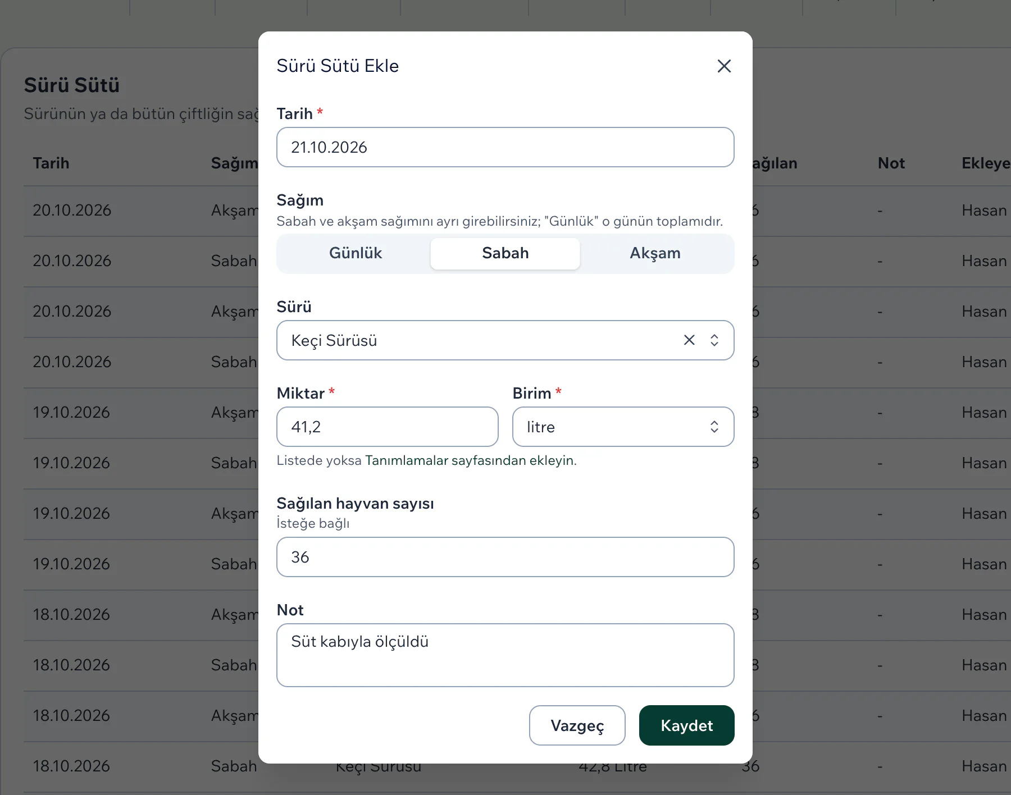This screenshot has height=795, width=1011.
Task: Clear the Keçi Sürüsü selection
Action: pyautogui.click(x=689, y=340)
